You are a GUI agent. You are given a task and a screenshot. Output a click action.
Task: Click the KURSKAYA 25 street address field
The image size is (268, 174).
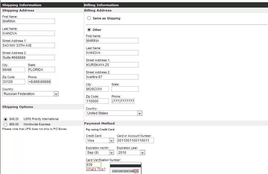pyautogui.click(x=112, y=65)
